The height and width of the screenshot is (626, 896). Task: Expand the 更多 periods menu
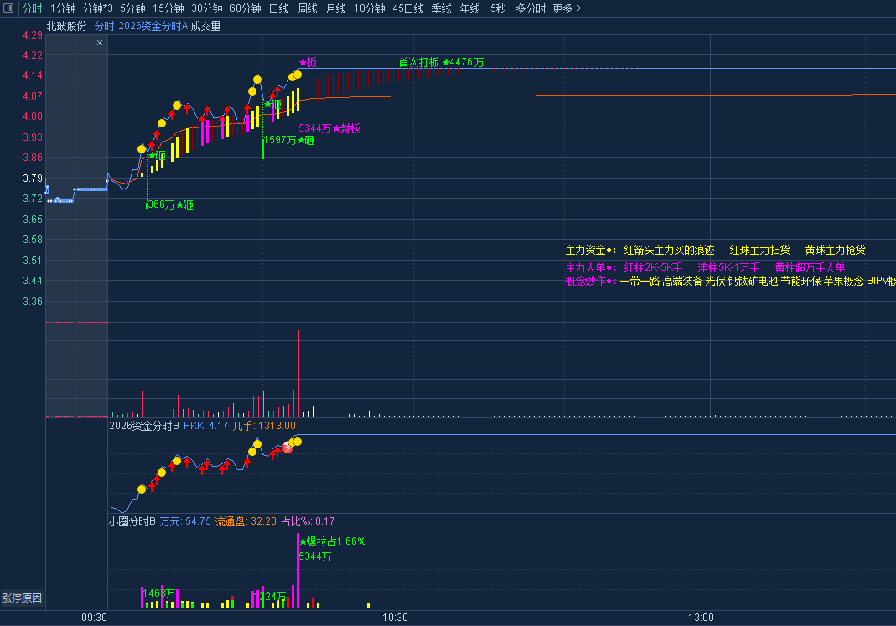tap(567, 8)
